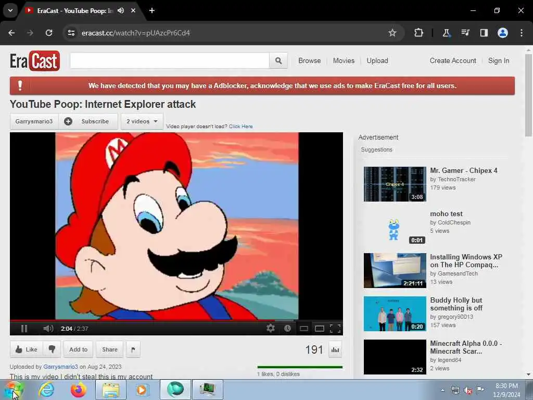Open Chrome profile avatar
The image size is (533, 400).
[503, 33]
